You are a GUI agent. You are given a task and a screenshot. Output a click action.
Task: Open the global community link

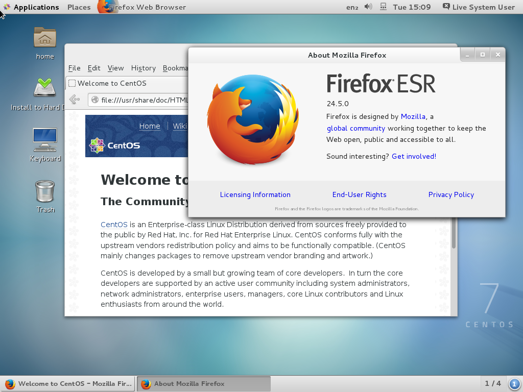pyautogui.click(x=356, y=128)
